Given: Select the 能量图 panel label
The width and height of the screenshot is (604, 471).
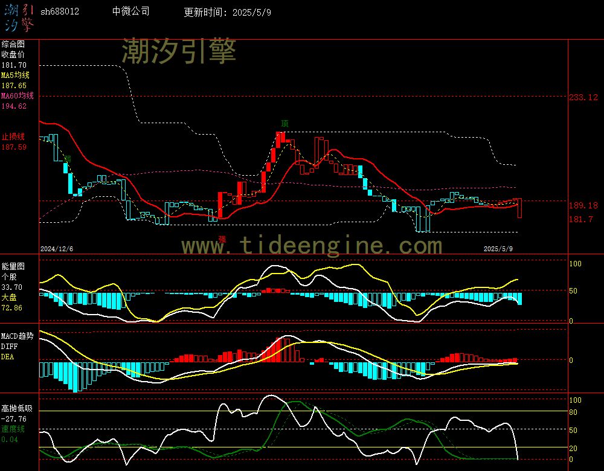Looking at the screenshot, I should (13, 266).
